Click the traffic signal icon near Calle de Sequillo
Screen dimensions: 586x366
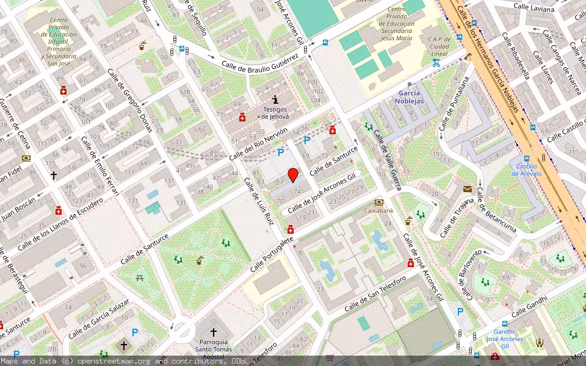tap(175, 38)
